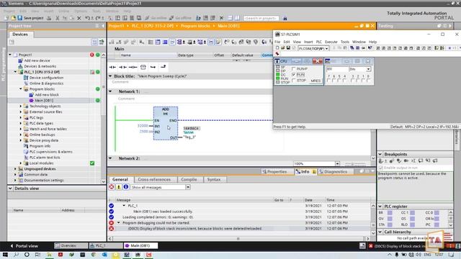This screenshot has height=259, width=461.
Task: Open Execute menu in S7-PLCSIM1
Action: 331,42
